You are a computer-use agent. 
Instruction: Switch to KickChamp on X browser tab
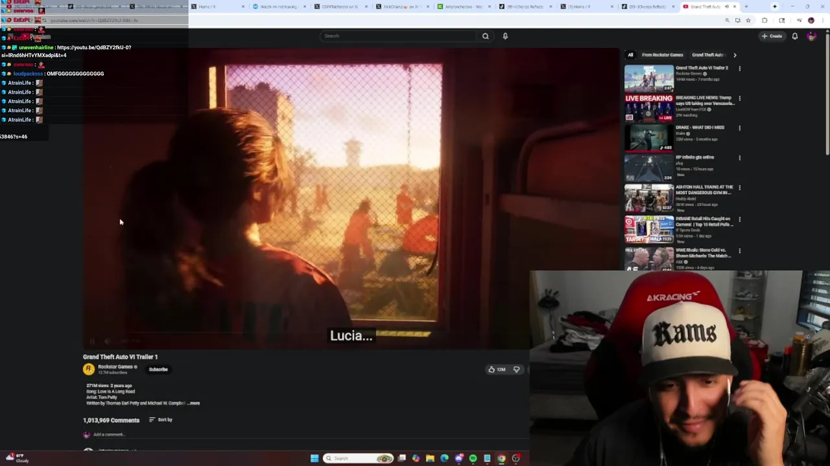[402, 6]
